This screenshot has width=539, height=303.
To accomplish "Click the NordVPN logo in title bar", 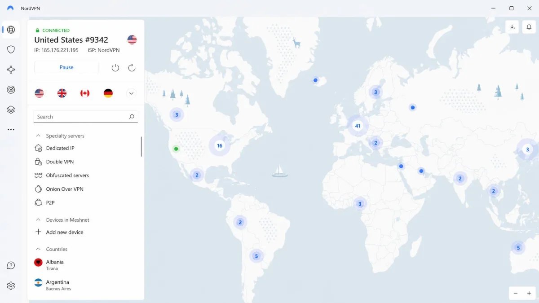I will tap(10, 8).
